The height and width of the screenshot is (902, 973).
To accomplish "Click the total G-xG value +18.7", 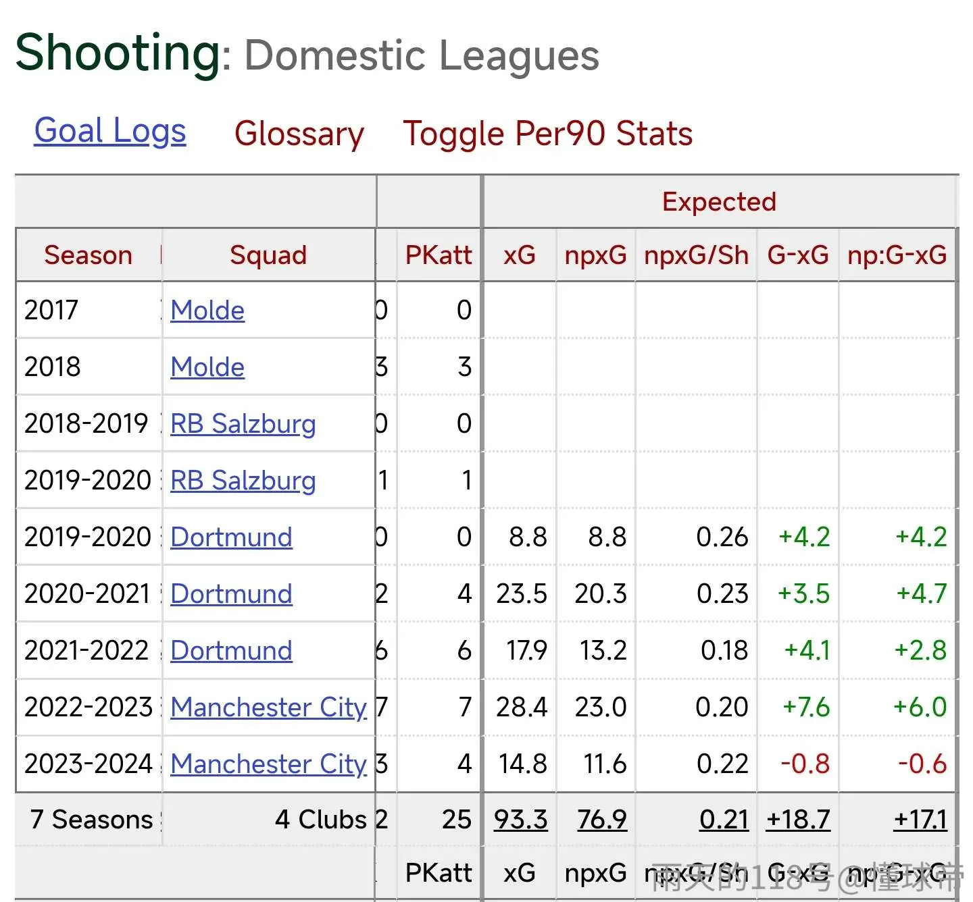I will pyautogui.click(x=798, y=820).
